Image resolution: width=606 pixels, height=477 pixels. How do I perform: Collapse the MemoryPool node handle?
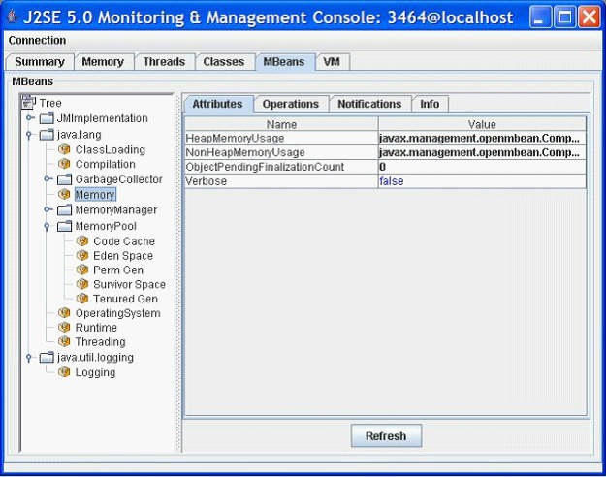tap(47, 226)
